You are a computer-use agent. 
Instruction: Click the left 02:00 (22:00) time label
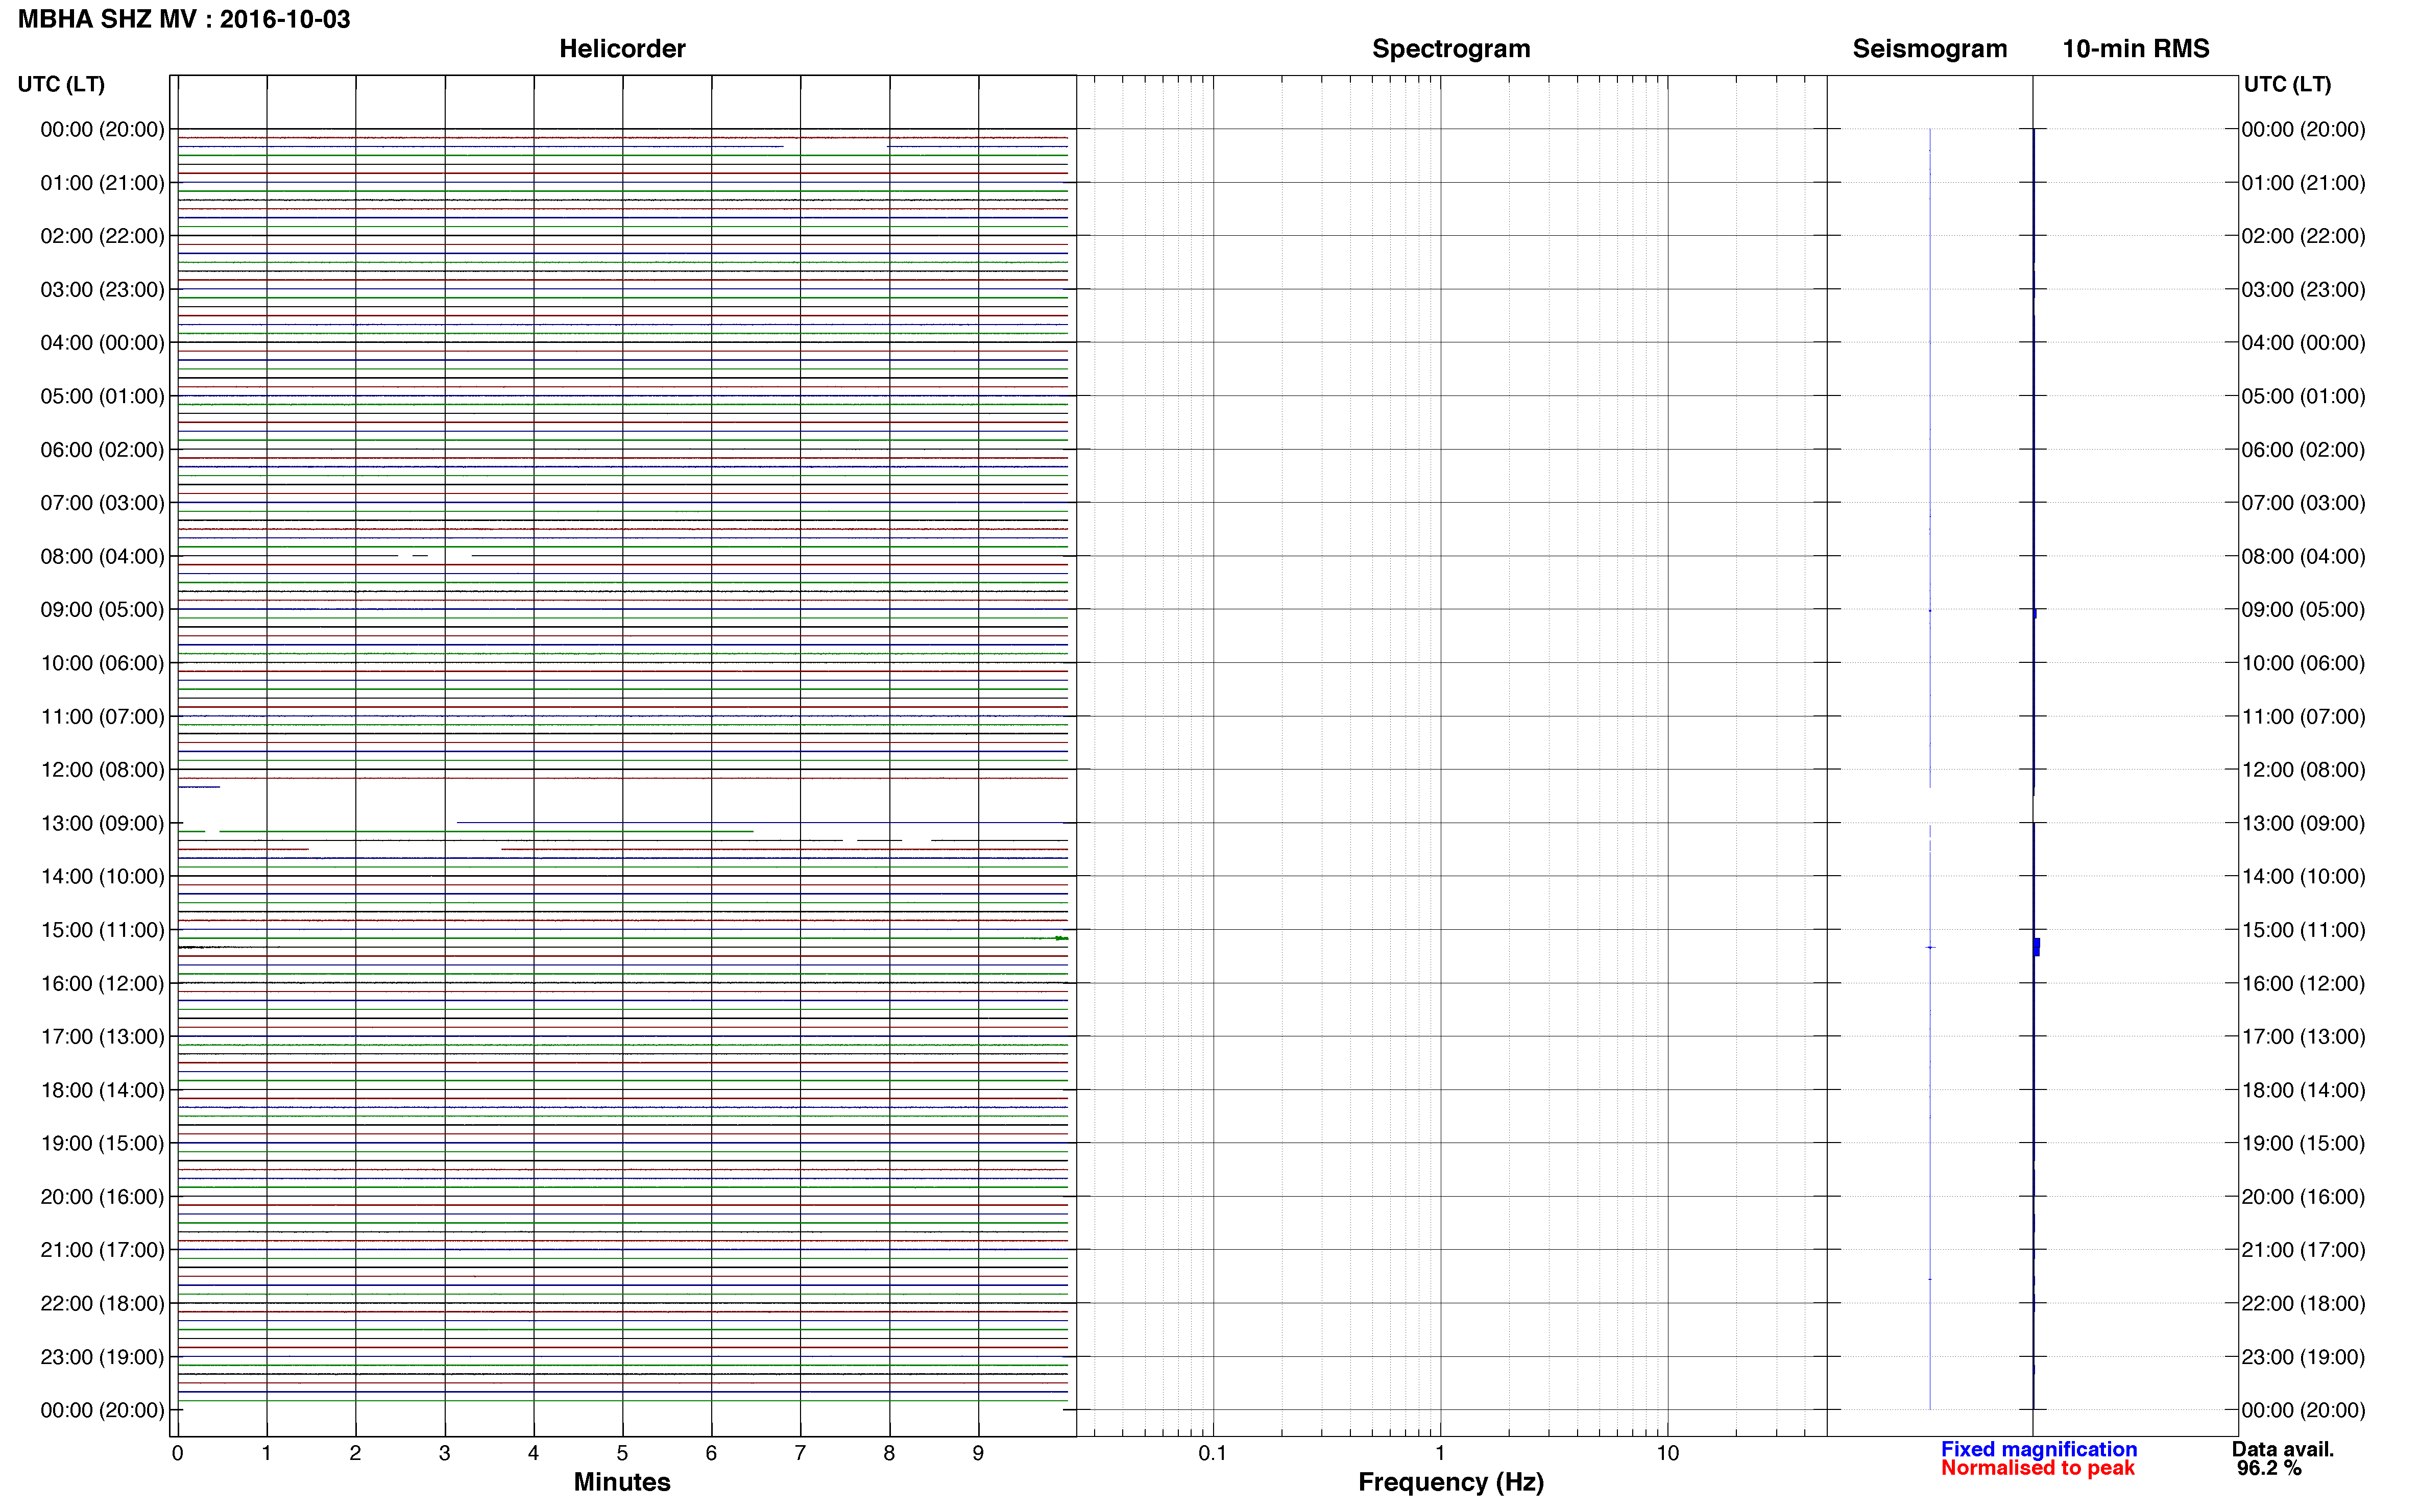(102, 236)
